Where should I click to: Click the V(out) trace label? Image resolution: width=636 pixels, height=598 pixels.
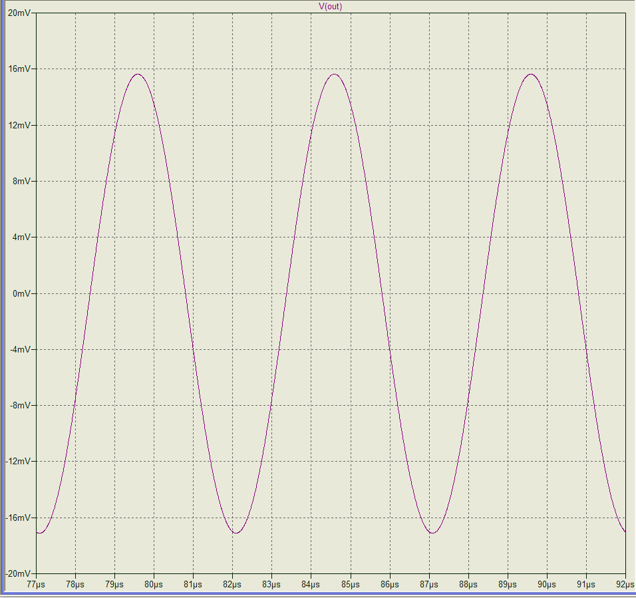(330, 7)
